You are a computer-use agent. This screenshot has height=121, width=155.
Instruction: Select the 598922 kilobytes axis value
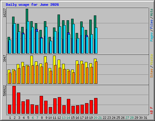pyautogui.click(x=5, y=91)
